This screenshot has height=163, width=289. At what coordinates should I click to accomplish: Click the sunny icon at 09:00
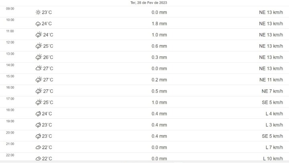point(38,12)
